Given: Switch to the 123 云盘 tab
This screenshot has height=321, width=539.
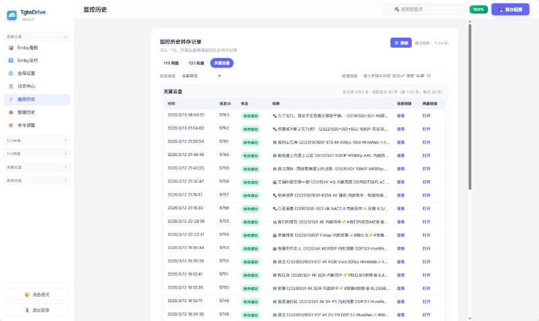Looking at the screenshot, I should click(x=196, y=63).
